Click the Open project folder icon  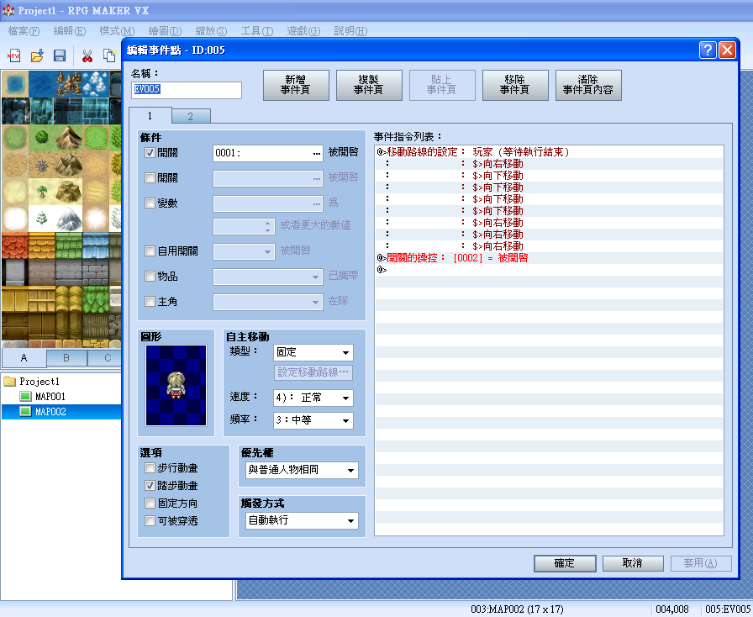click(x=37, y=55)
